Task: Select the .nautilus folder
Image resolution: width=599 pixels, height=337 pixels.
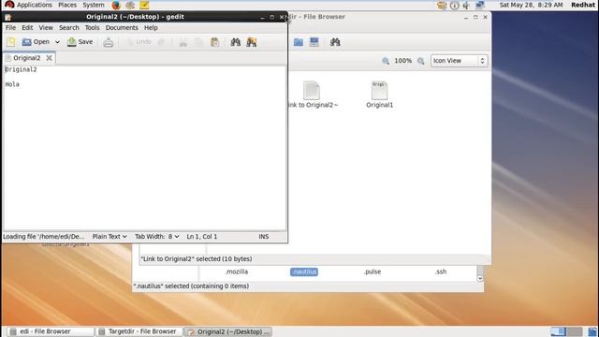Action: [304, 271]
